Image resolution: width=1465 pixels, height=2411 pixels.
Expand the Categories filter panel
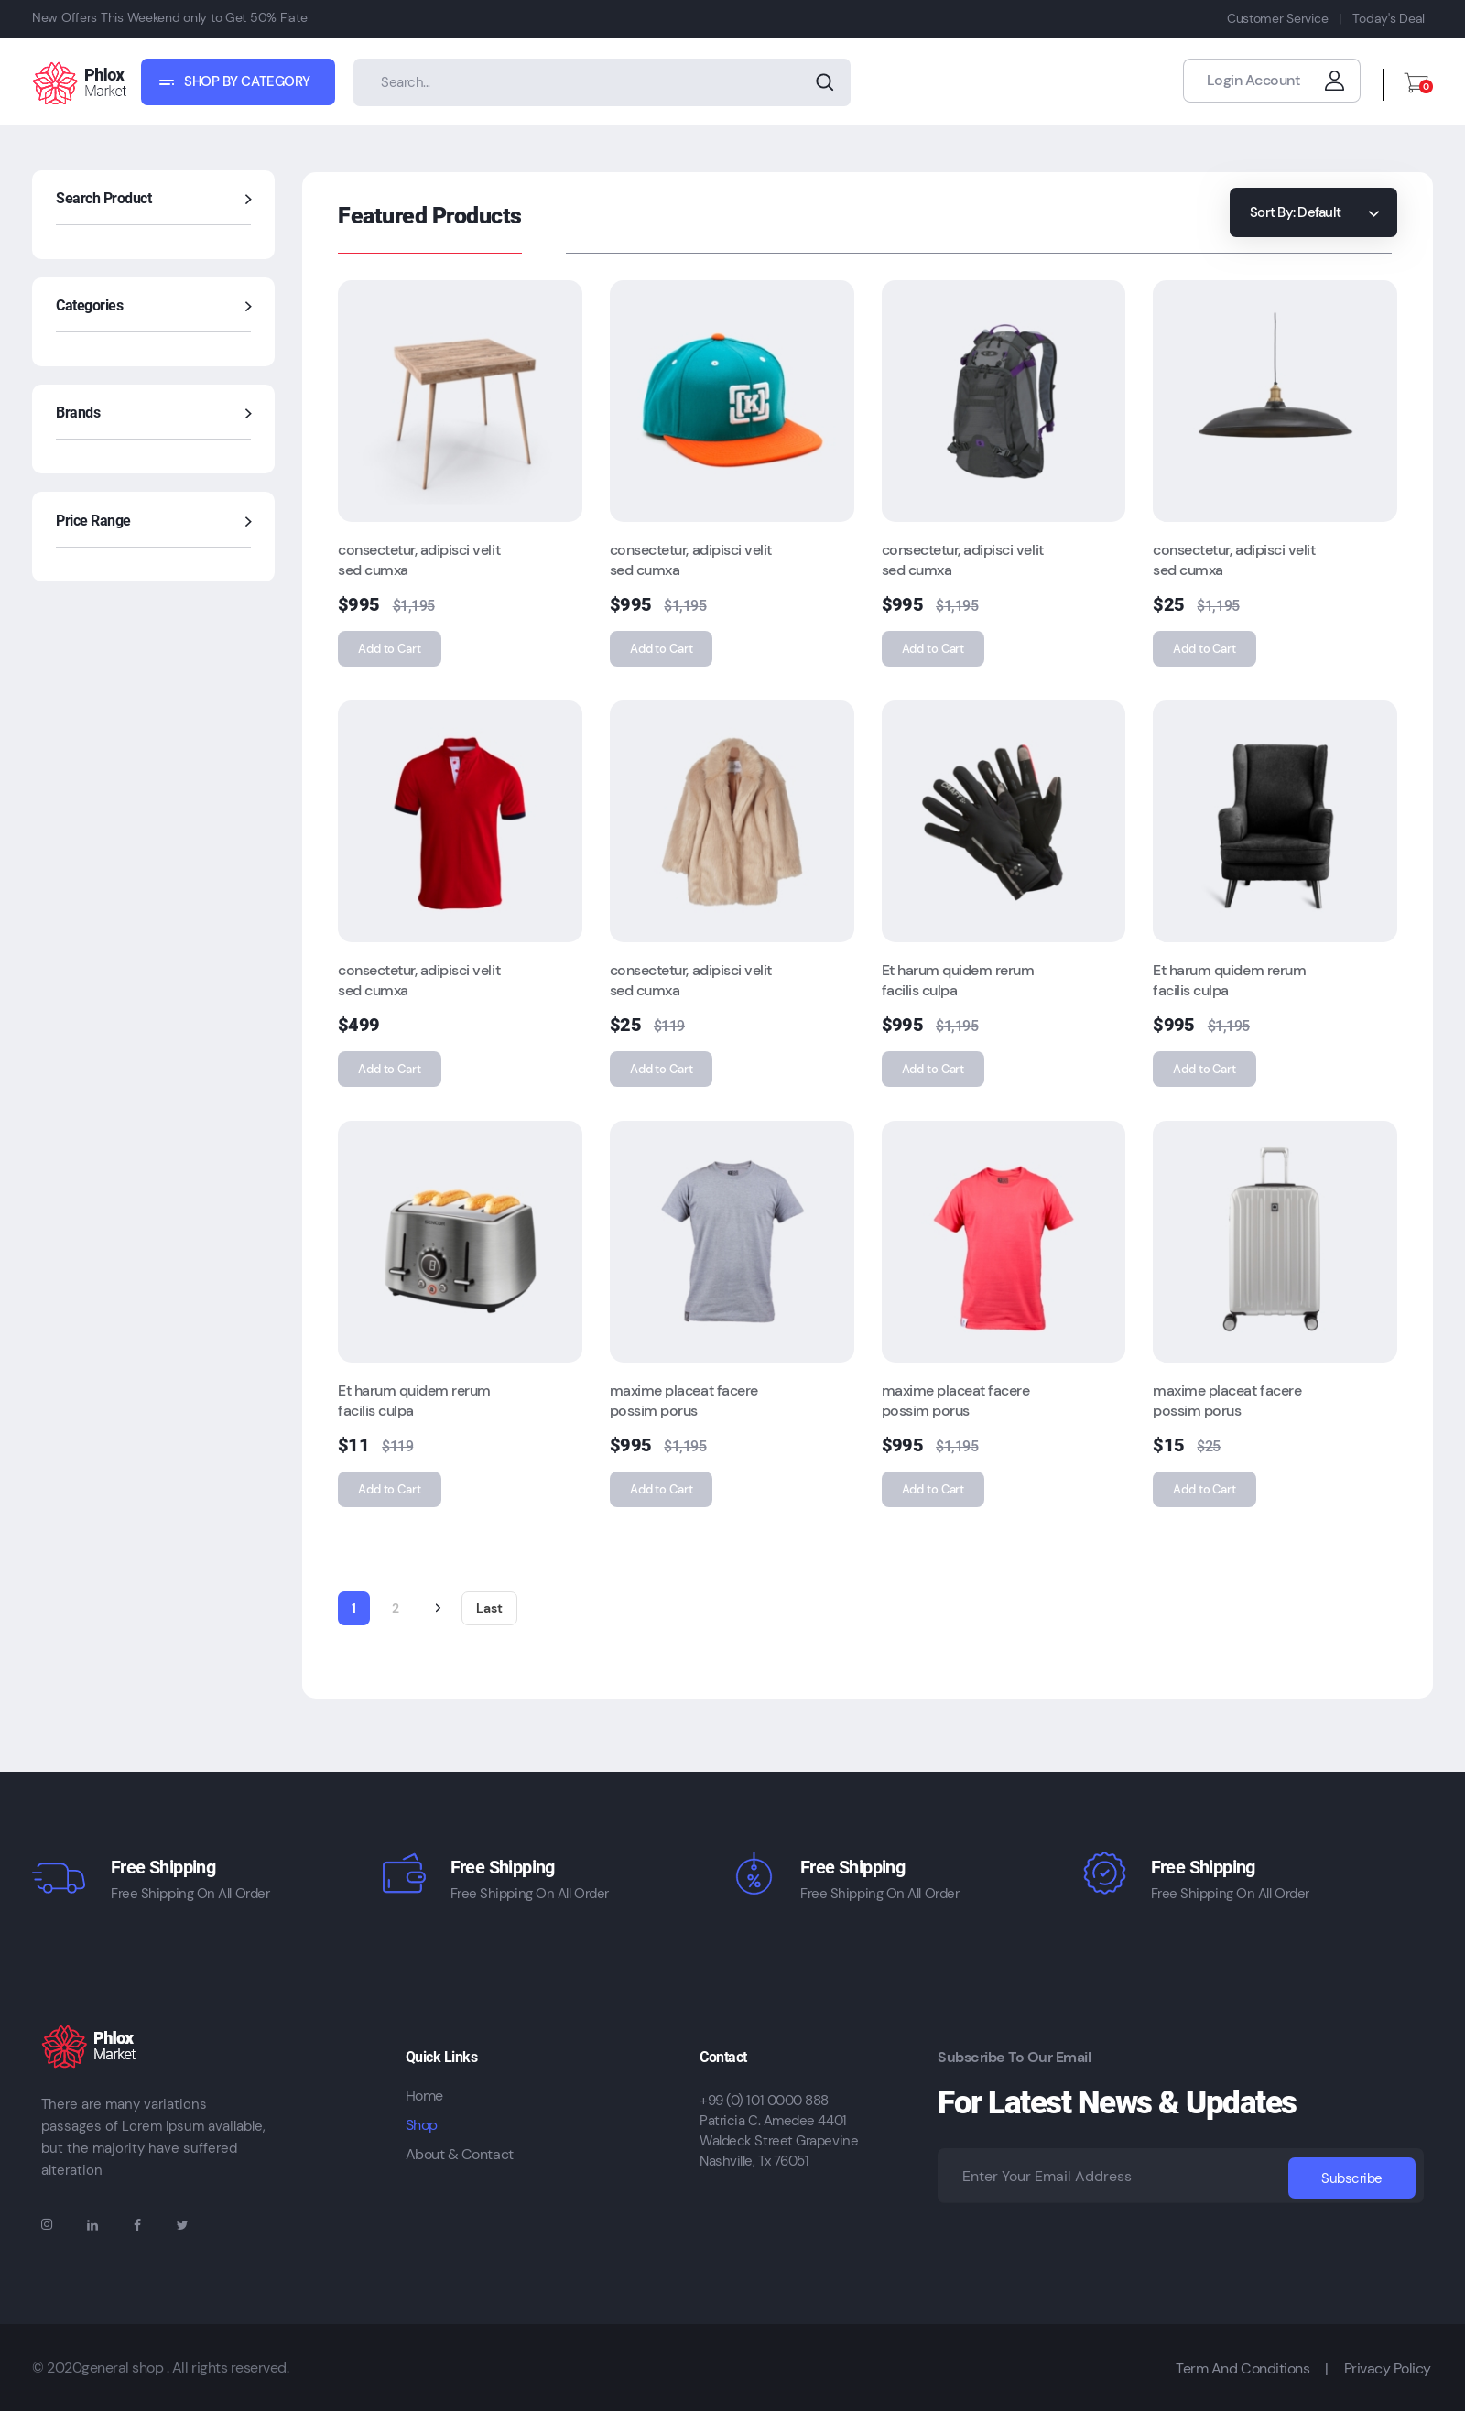tap(247, 308)
